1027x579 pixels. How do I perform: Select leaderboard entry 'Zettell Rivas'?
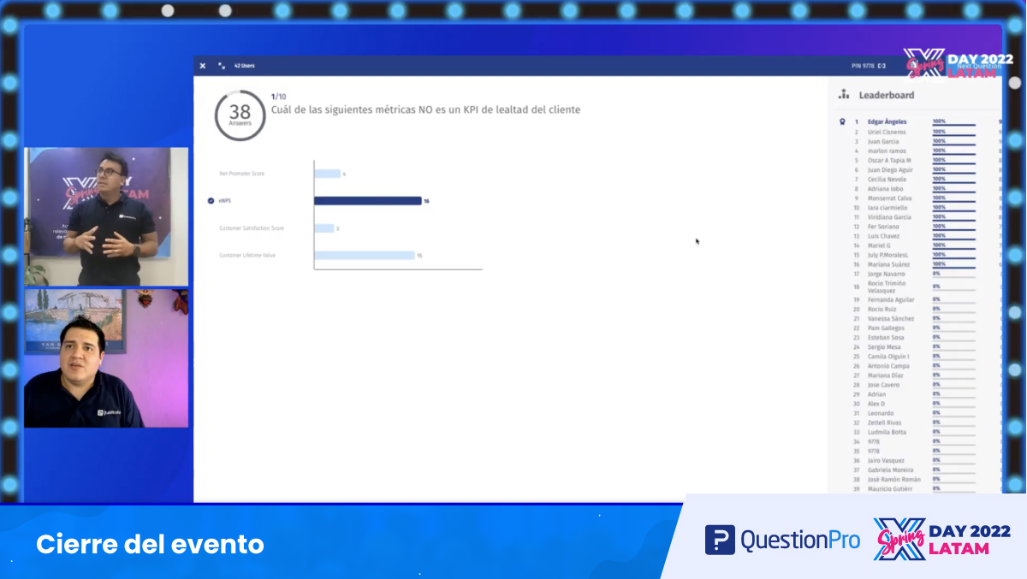886,422
